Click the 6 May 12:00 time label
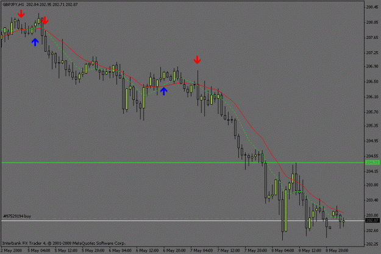381x254 pixels. click(x=148, y=250)
